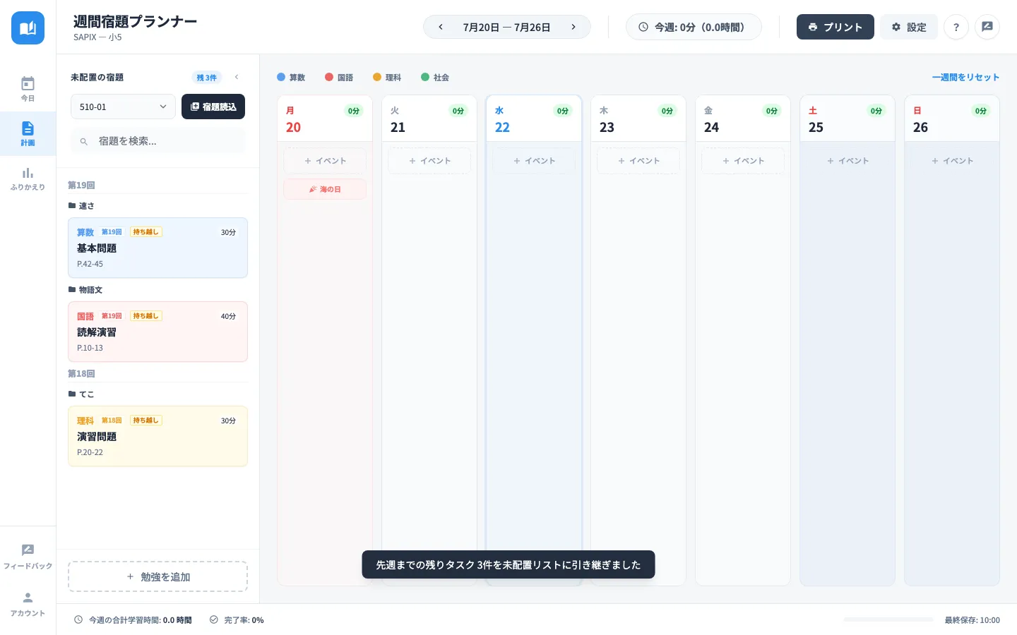Viewport: 1017px width, 635px height.
Task: Click the プリント button
Action: 835,27
